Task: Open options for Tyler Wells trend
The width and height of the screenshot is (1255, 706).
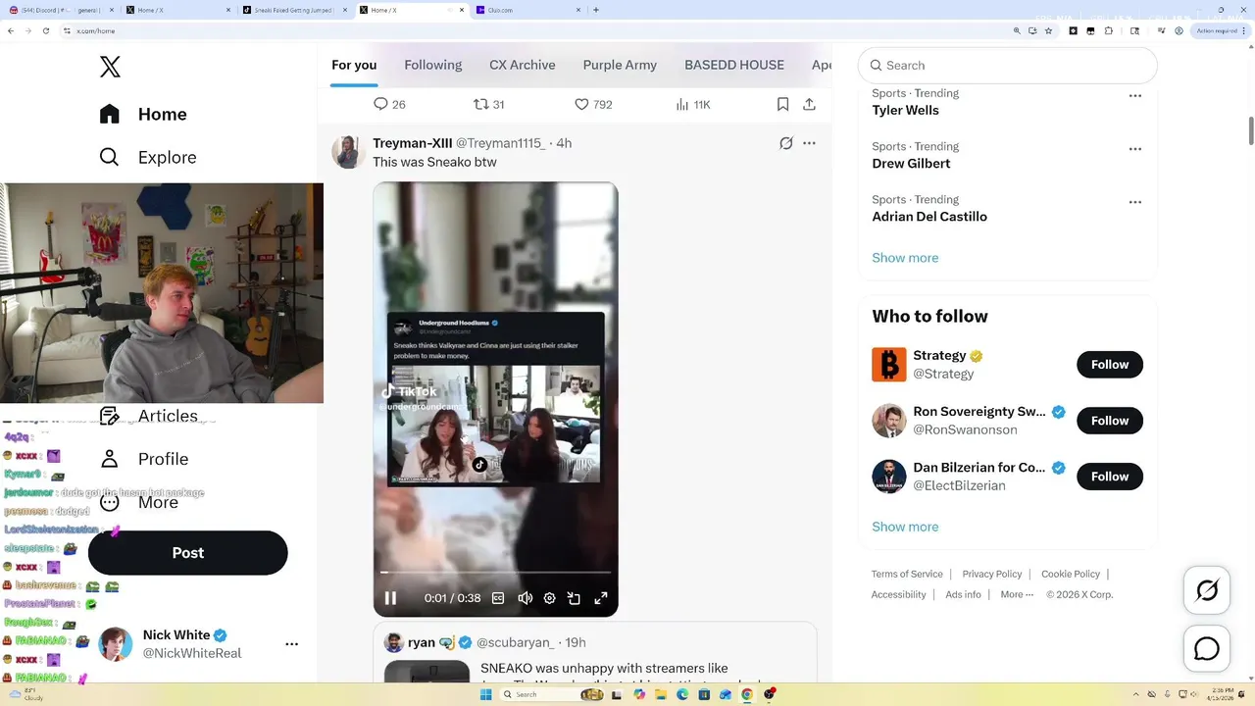Action: pos(1135,96)
